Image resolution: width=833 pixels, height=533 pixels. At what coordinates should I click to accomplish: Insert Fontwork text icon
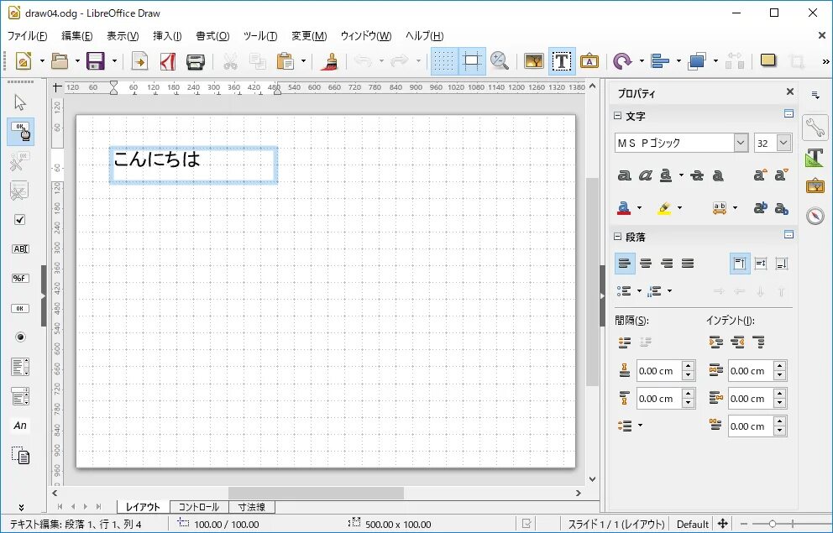(x=589, y=61)
